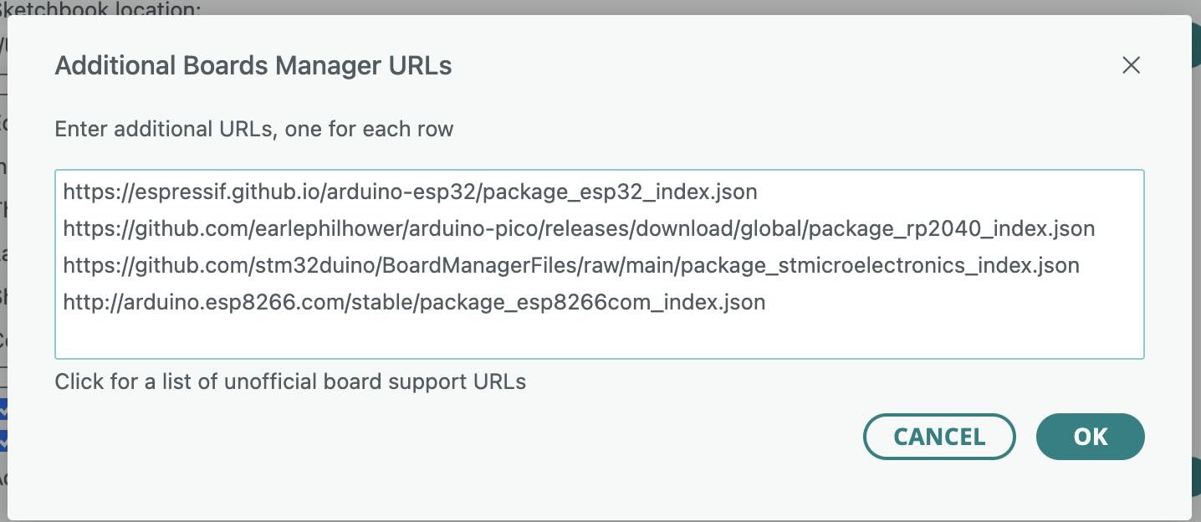Open the list of unofficial board support URLs

pos(290,381)
